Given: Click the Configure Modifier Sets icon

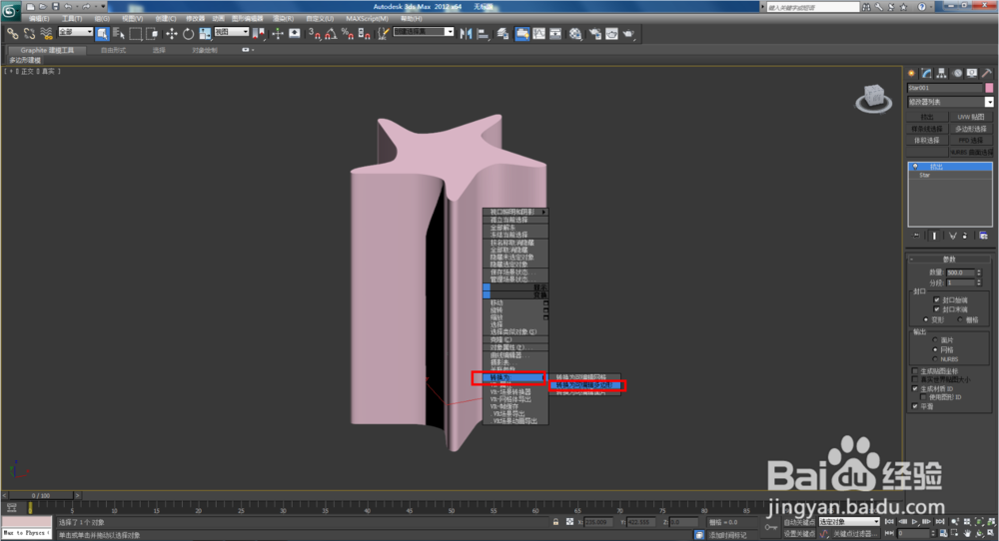Looking at the screenshot, I should pos(983,236).
